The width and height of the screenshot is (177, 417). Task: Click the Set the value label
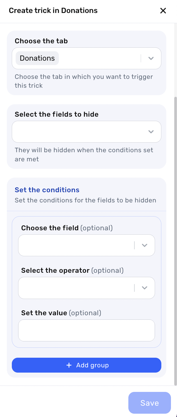(x=44, y=313)
